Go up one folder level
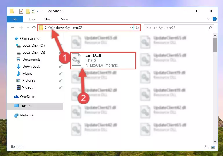Viewport: 223px width, 156px height. (x=34, y=28)
